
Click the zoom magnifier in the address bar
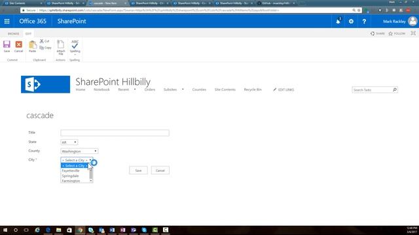(x=354, y=10)
